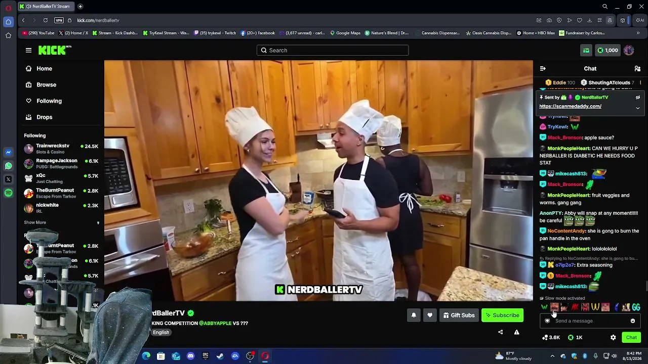Click the kick.com/nerdballertv address bar
648x364 pixels.
[x=98, y=20]
